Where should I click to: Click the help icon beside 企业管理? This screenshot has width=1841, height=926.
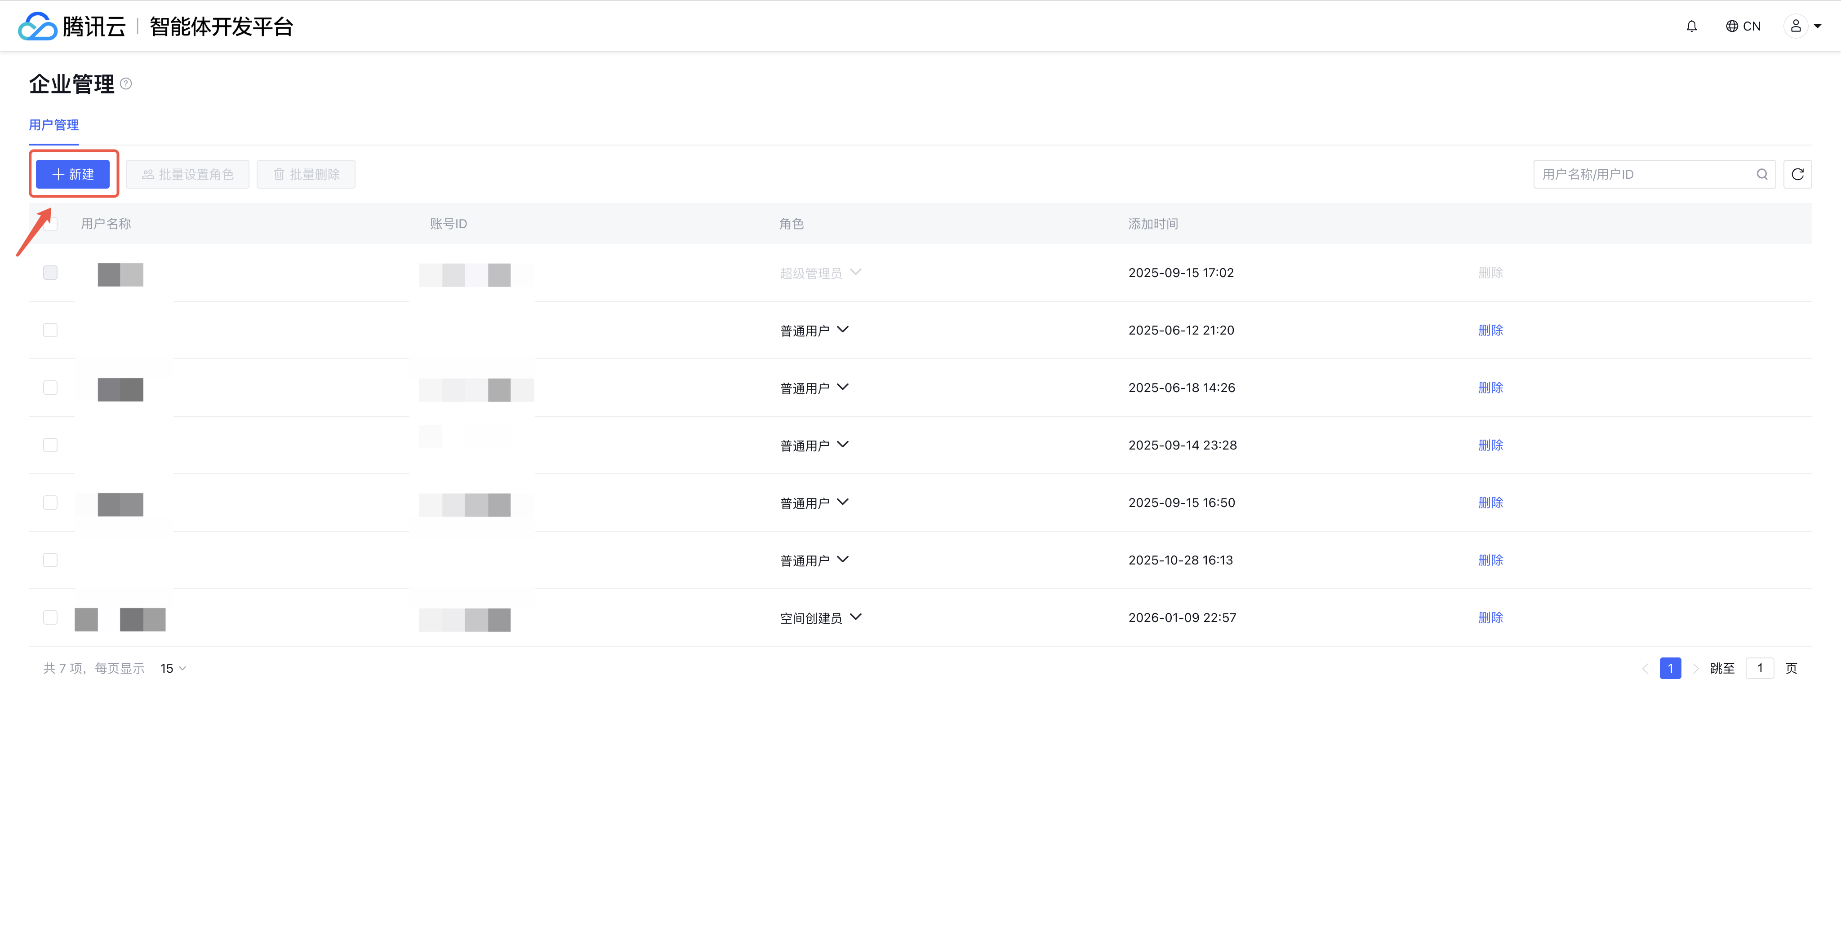click(x=126, y=84)
